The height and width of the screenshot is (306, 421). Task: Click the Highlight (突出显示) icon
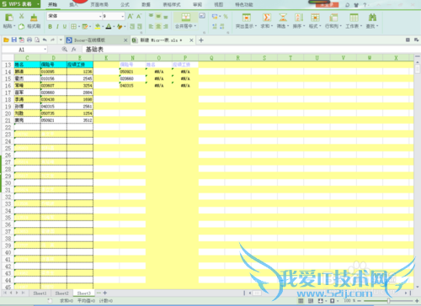247,18
